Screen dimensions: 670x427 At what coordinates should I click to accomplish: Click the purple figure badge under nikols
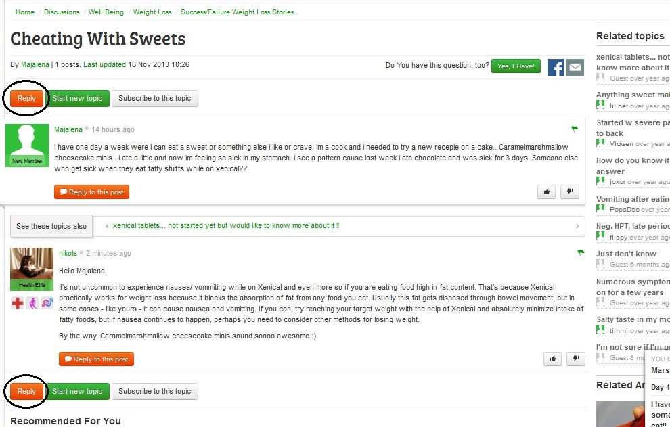(32, 303)
